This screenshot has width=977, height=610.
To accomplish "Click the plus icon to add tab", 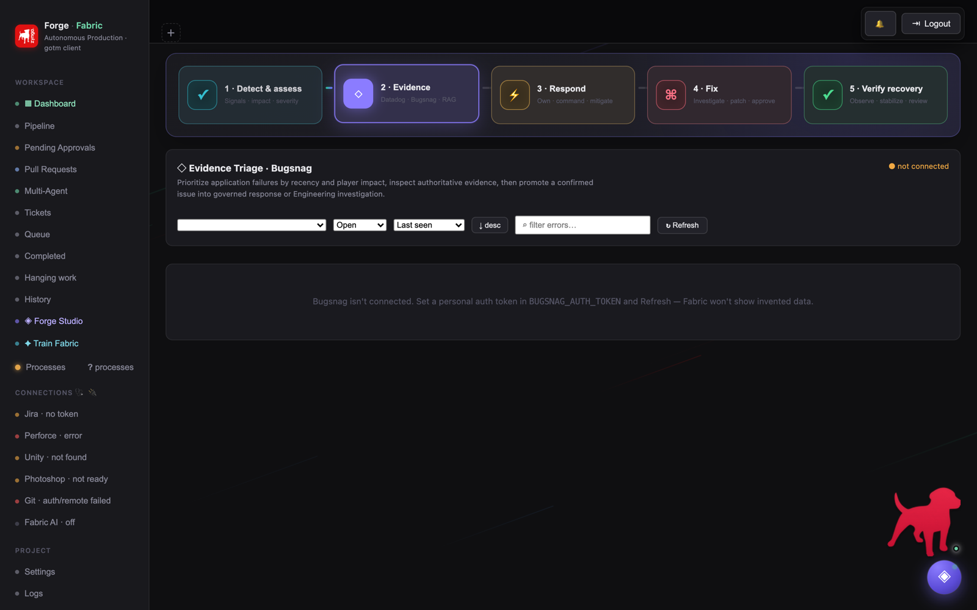I will coord(171,33).
